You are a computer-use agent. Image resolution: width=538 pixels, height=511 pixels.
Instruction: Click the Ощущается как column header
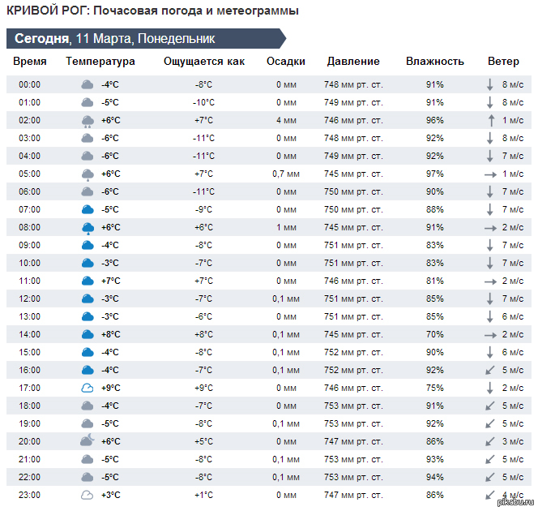pos(204,61)
